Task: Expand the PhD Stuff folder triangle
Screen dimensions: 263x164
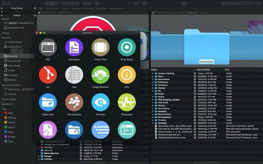Action: (x=153, y=102)
